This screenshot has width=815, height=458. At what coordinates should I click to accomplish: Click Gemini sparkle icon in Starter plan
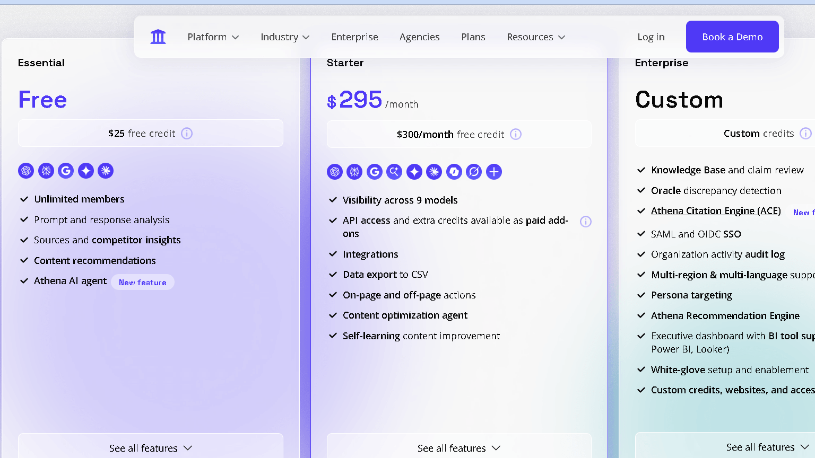tap(414, 172)
